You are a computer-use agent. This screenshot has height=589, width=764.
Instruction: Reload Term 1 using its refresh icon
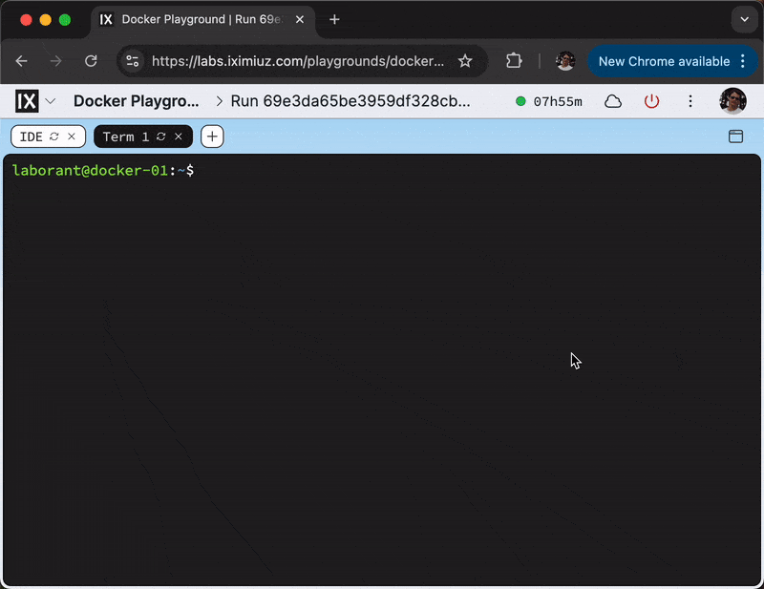[161, 137]
